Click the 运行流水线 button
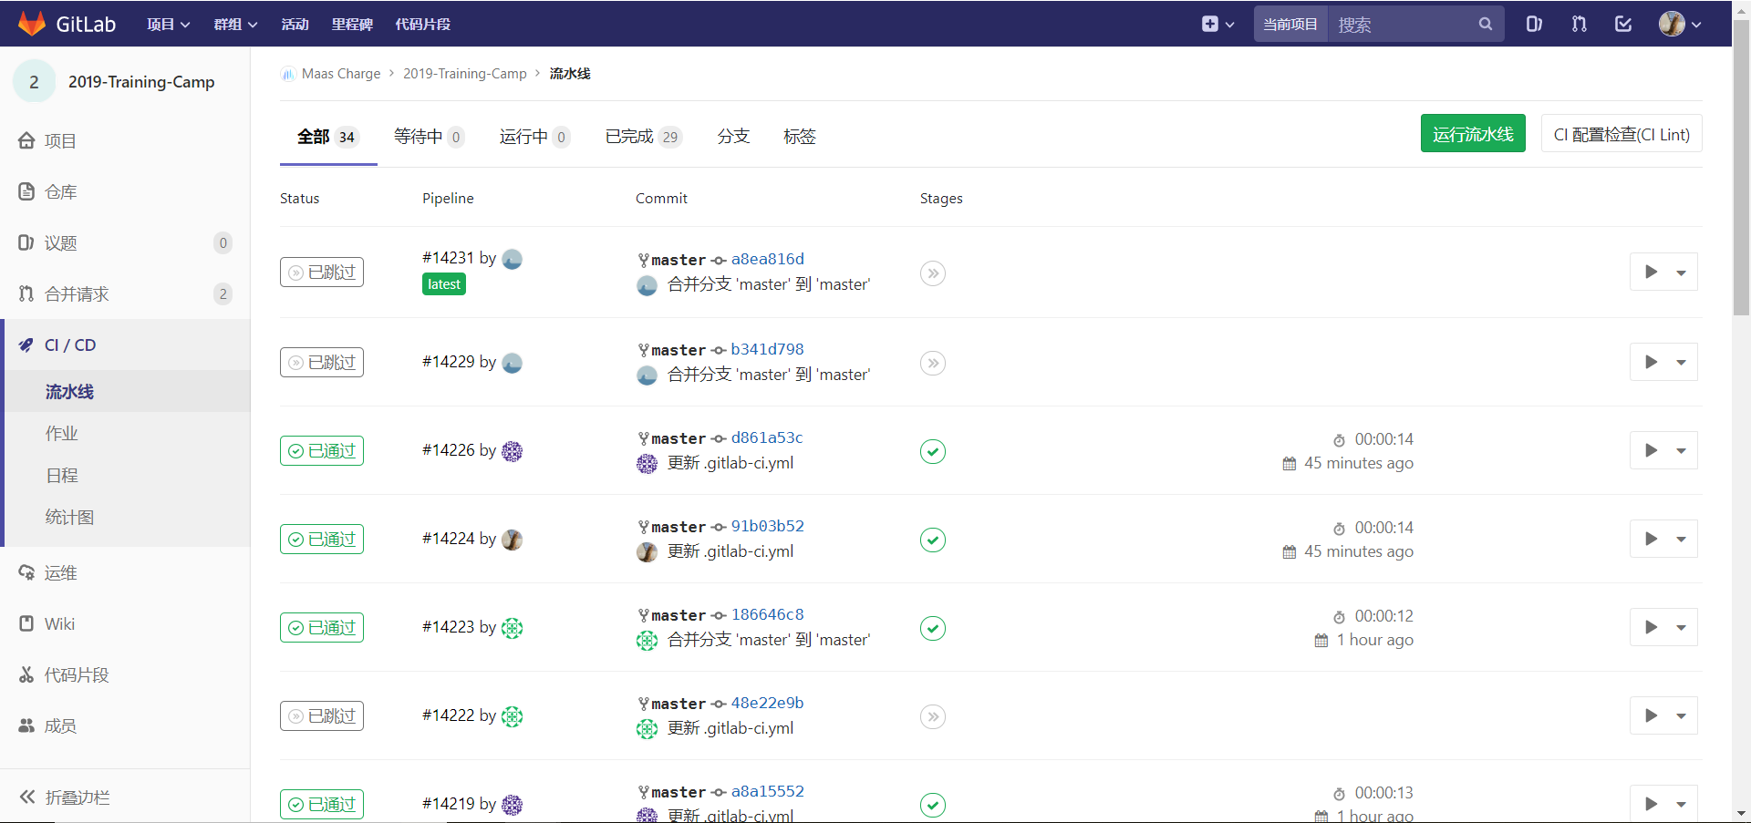The image size is (1751, 823). pyautogui.click(x=1472, y=133)
